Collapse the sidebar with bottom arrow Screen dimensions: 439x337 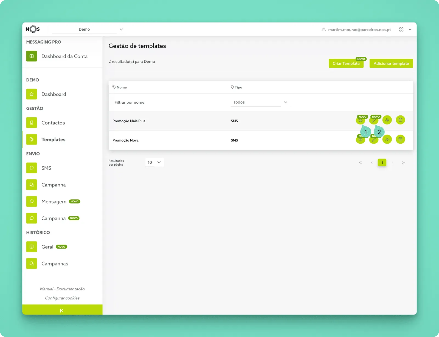tap(62, 310)
